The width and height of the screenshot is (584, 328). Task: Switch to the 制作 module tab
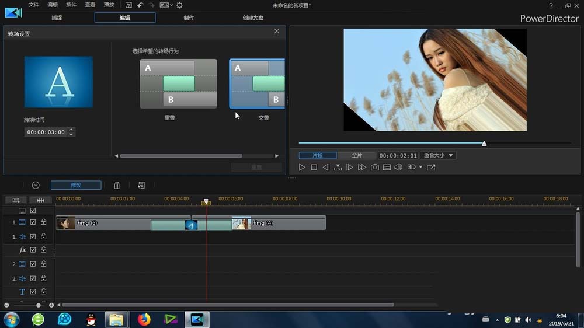click(x=189, y=18)
